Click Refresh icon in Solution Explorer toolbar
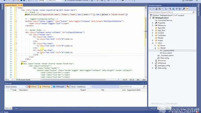This screenshot has width=201, height=113. click(x=173, y=9)
